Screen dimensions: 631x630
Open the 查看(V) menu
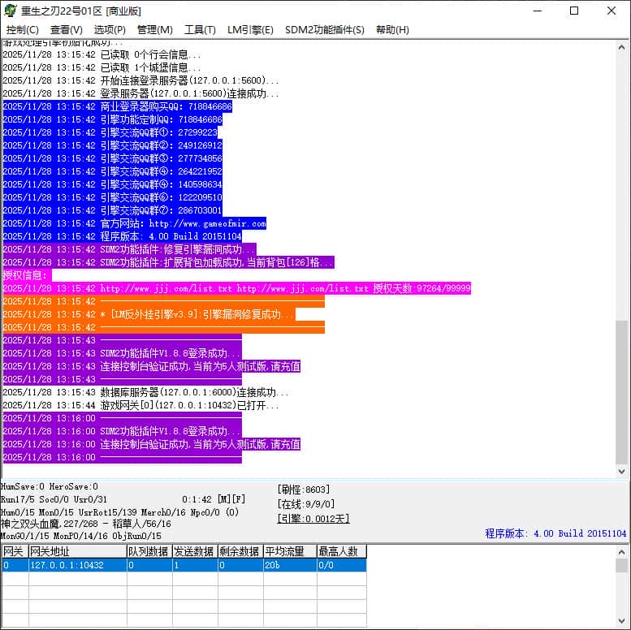[66, 30]
